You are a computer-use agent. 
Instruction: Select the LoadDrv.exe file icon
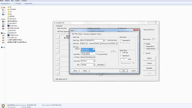tap(8, 37)
